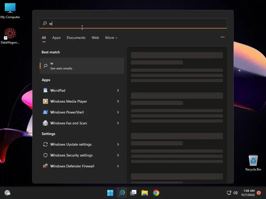Image resolution: width=266 pixels, height=199 pixels.
Task: Select the DataWagon desktop shortcut
Action: 10,36
